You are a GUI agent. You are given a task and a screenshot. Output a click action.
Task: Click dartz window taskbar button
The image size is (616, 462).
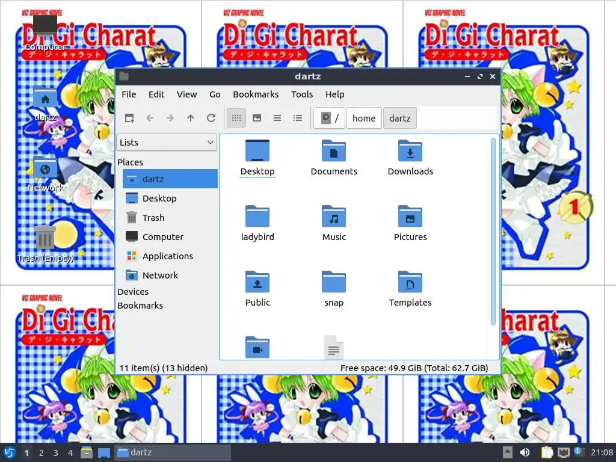coord(173,452)
